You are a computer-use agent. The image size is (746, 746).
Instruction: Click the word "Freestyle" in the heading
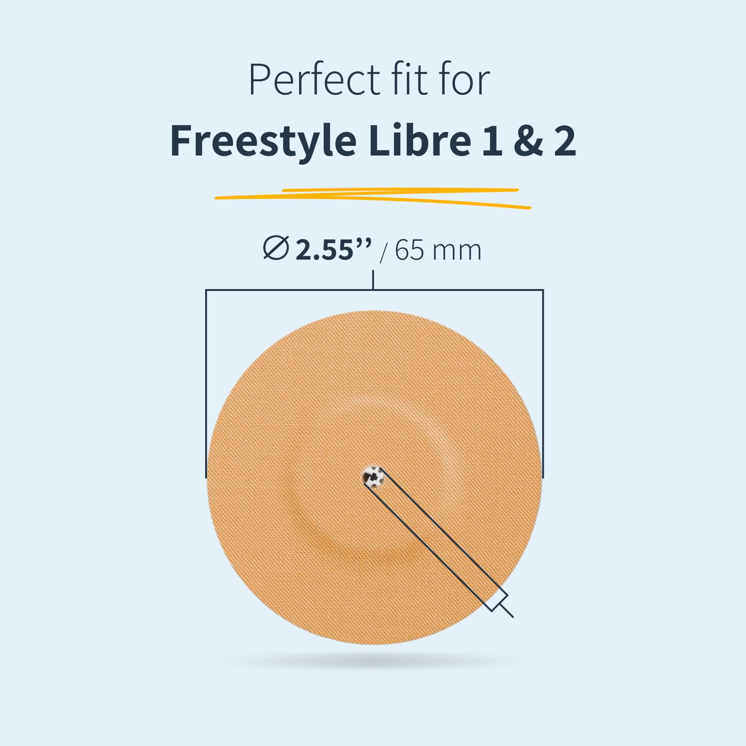coord(263,141)
